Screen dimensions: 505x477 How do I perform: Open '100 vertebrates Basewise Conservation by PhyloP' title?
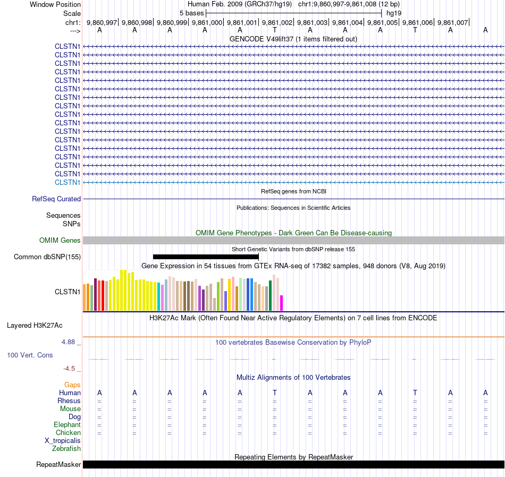pyautogui.click(x=293, y=343)
